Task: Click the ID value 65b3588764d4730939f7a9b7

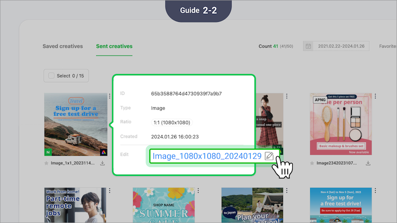Action: [187, 94]
